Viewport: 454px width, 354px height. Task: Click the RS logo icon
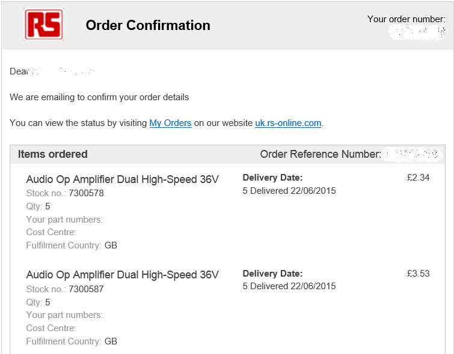click(44, 24)
